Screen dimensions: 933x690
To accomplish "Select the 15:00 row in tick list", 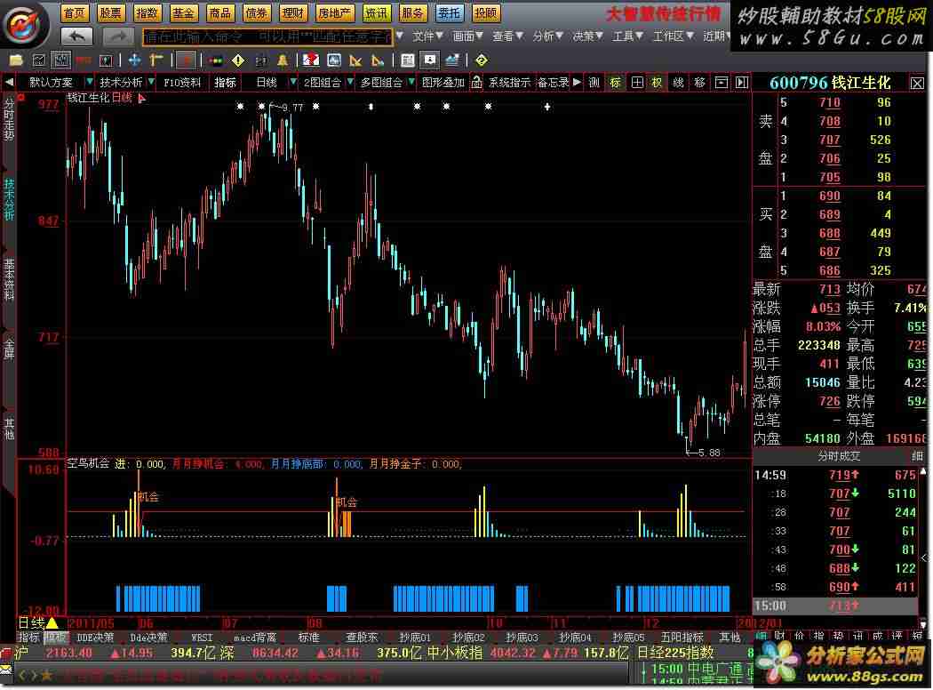I will pyautogui.click(x=835, y=606).
